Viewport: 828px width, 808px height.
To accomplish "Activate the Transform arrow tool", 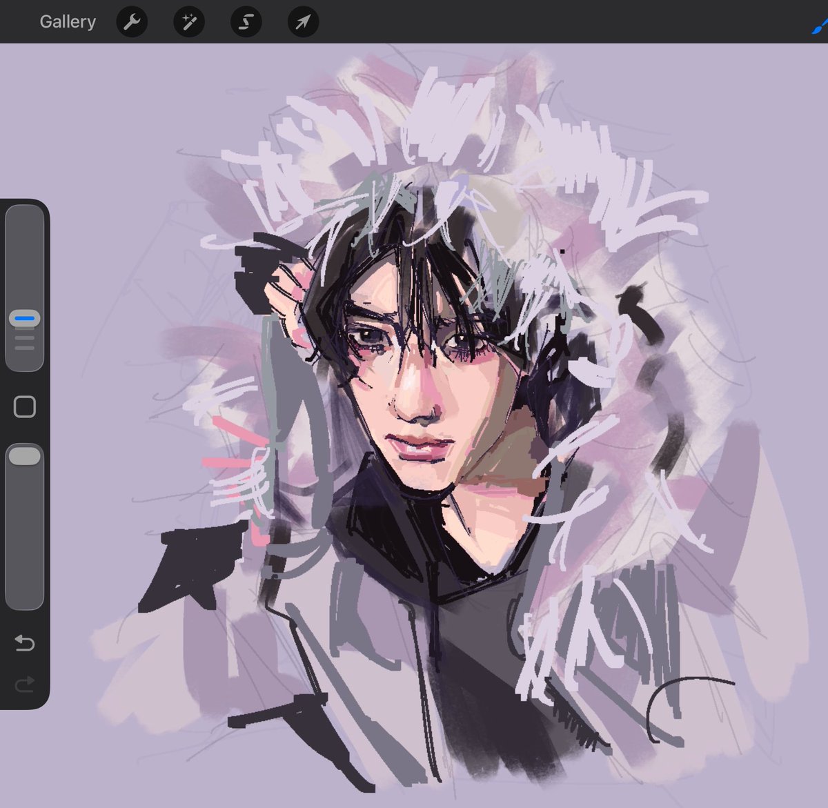I will [x=303, y=22].
